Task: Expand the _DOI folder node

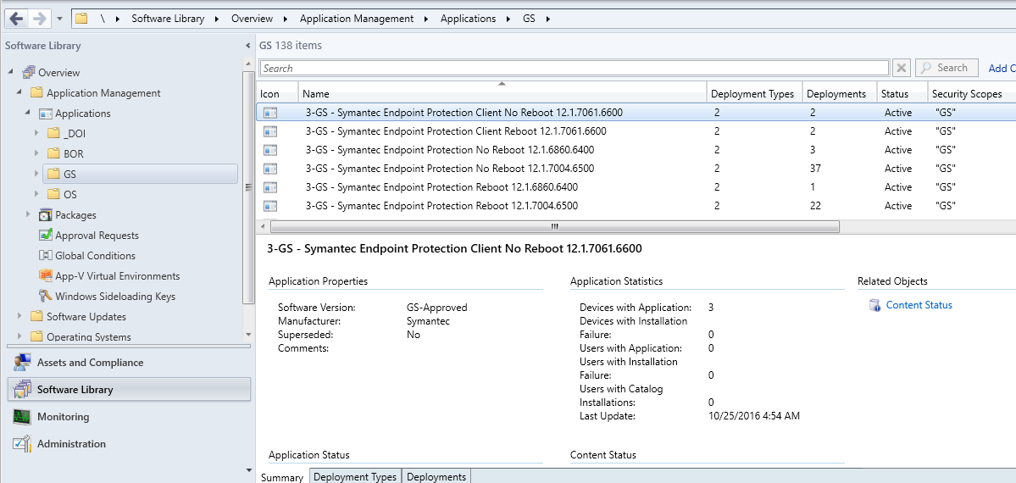Action: [x=36, y=134]
